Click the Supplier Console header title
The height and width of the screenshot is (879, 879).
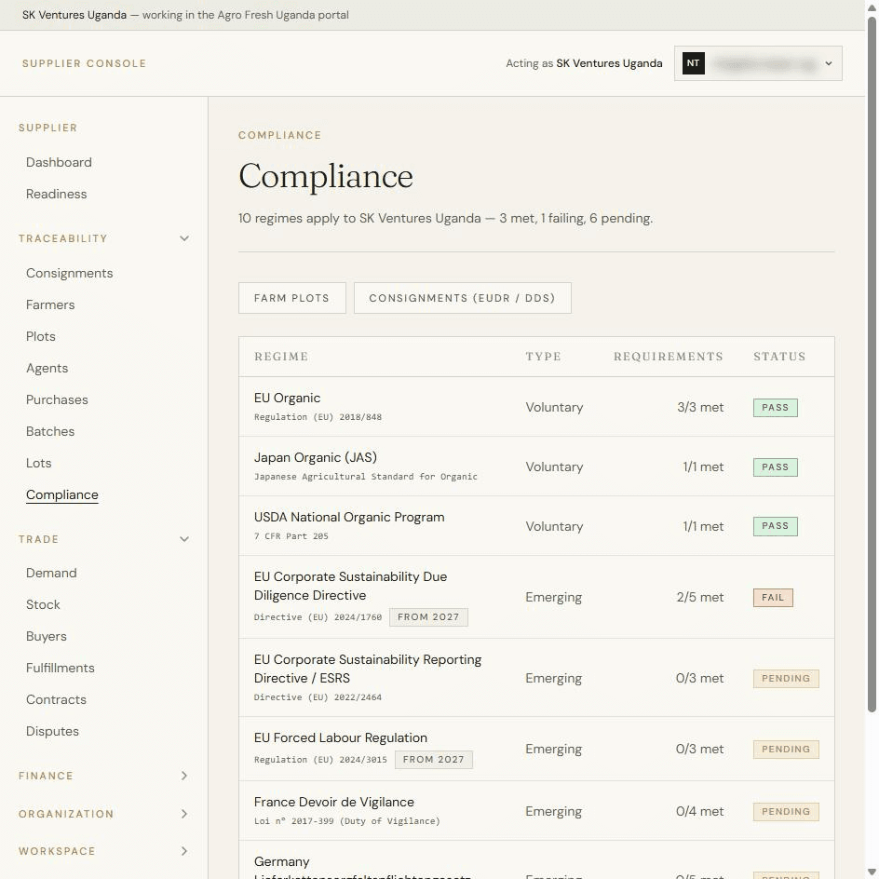(x=84, y=64)
